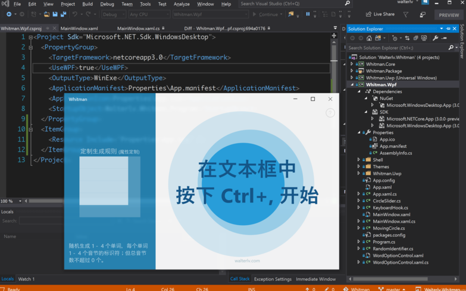Collapse the Dependencies node

359,91
